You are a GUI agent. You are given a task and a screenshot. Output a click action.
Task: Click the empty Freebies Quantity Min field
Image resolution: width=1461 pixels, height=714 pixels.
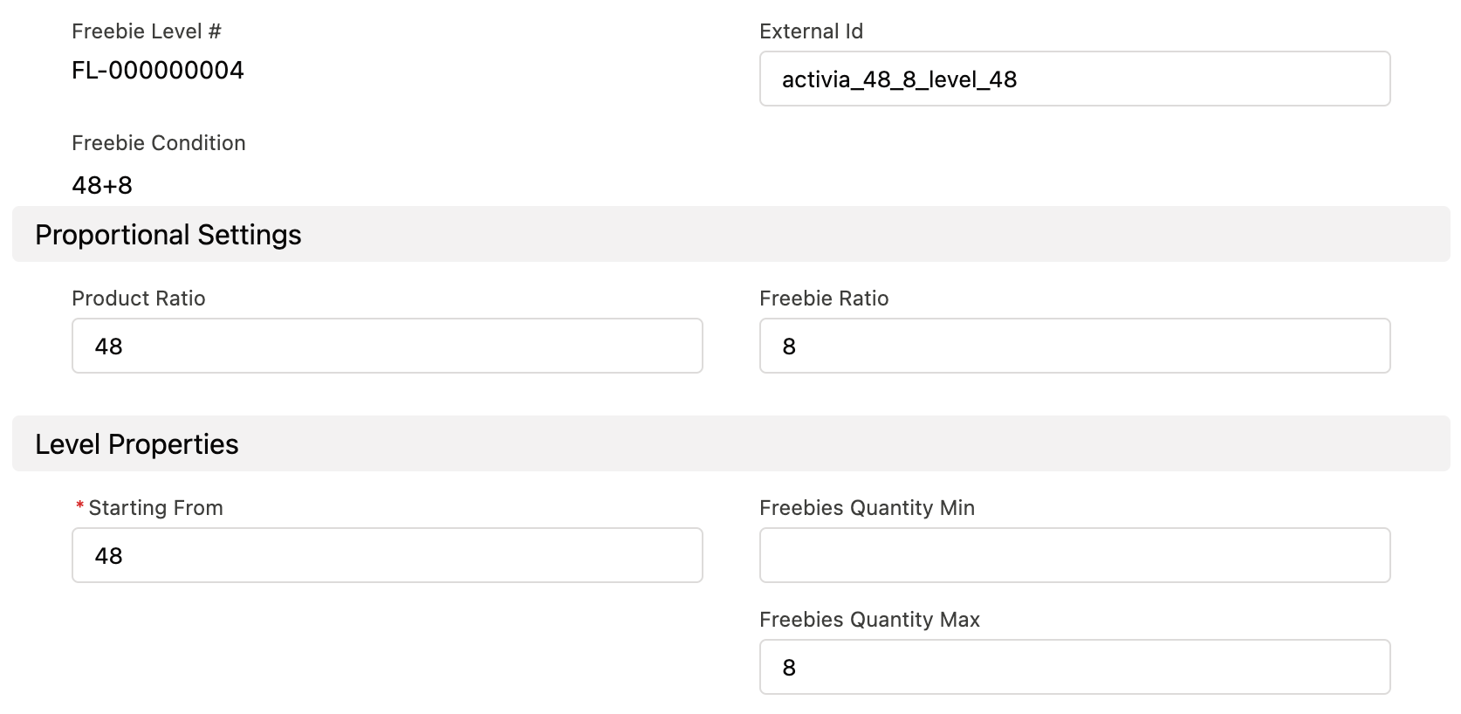coord(1073,555)
